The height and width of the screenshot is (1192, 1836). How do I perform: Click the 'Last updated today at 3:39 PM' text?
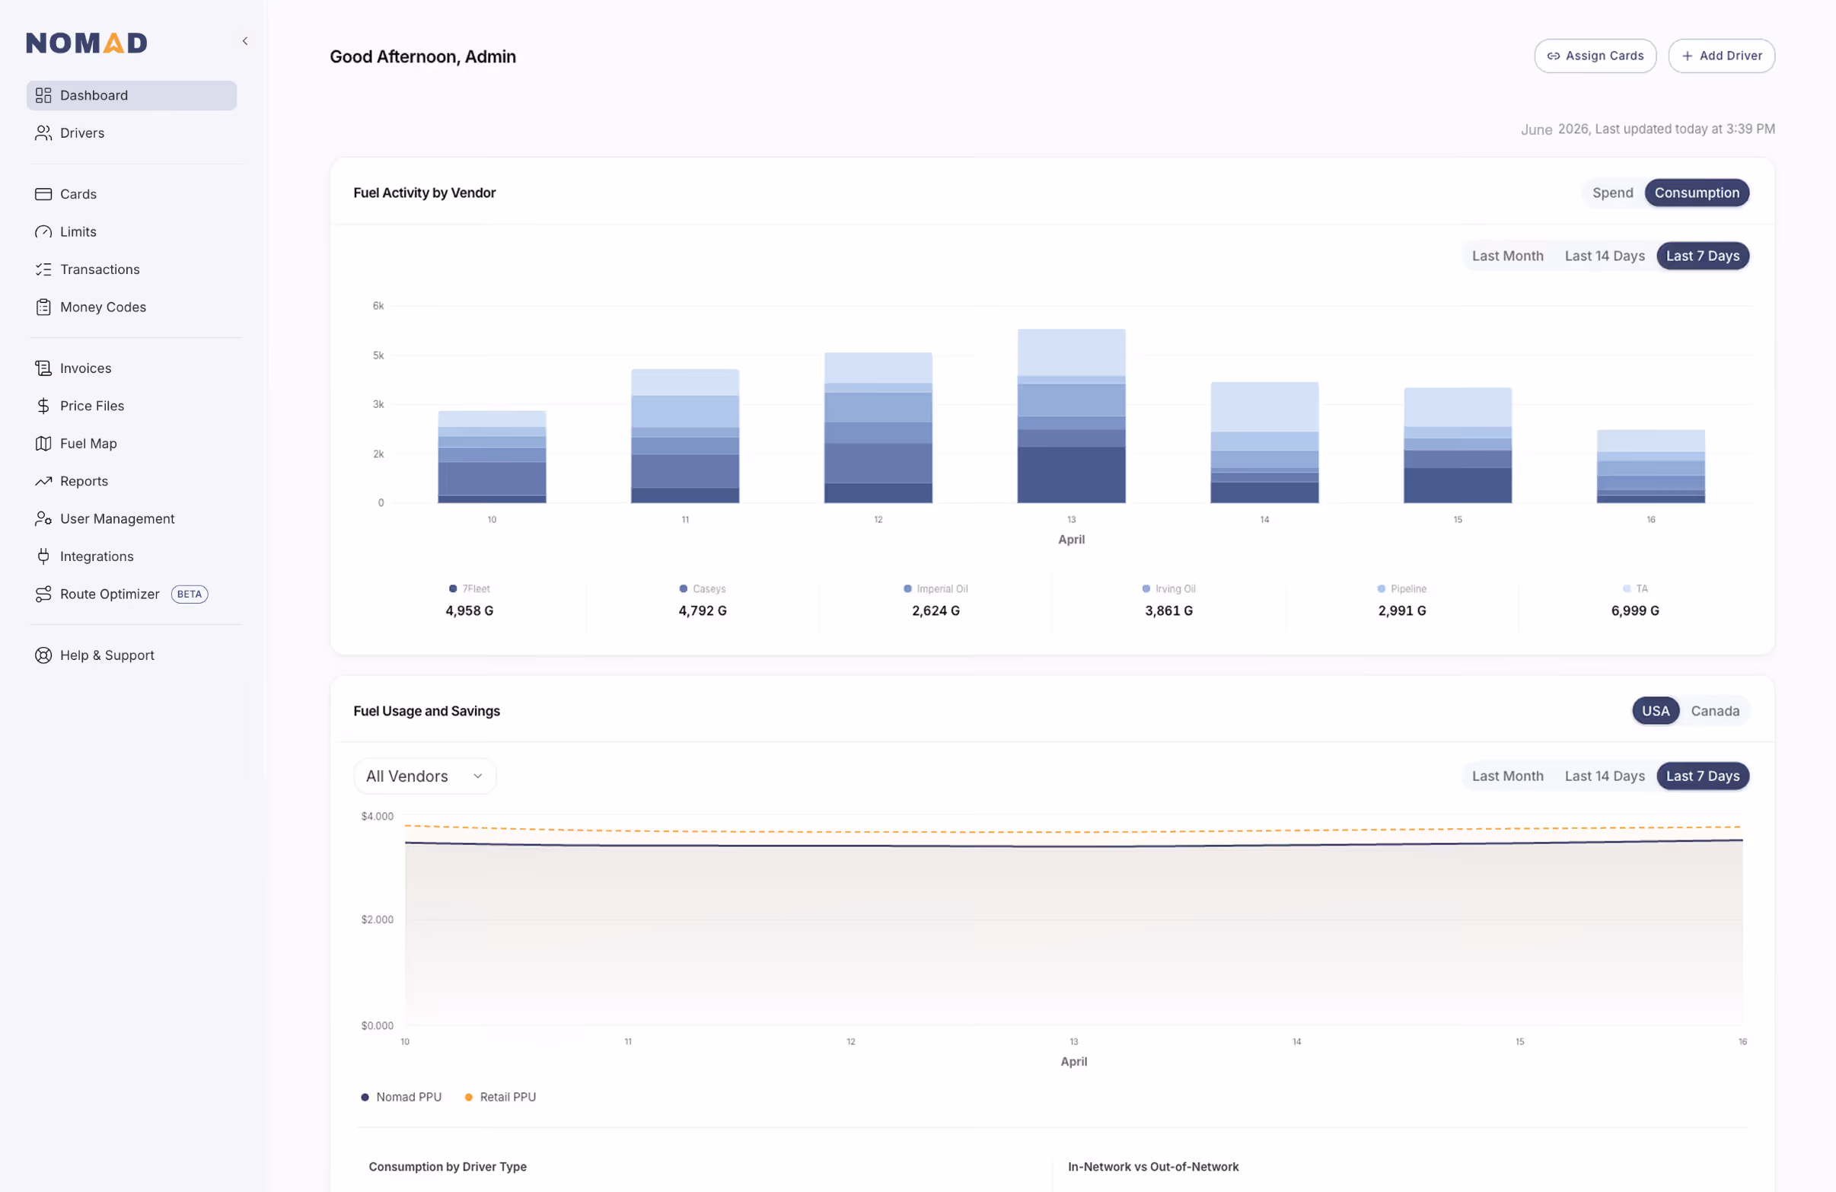point(1684,129)
